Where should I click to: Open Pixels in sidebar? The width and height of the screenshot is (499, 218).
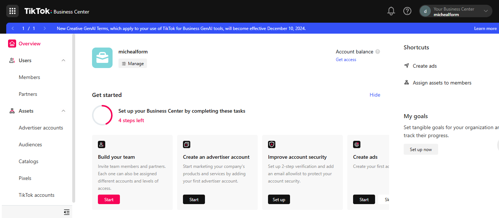coord(25,178)
